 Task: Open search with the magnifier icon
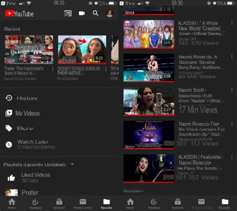point(95,13)
